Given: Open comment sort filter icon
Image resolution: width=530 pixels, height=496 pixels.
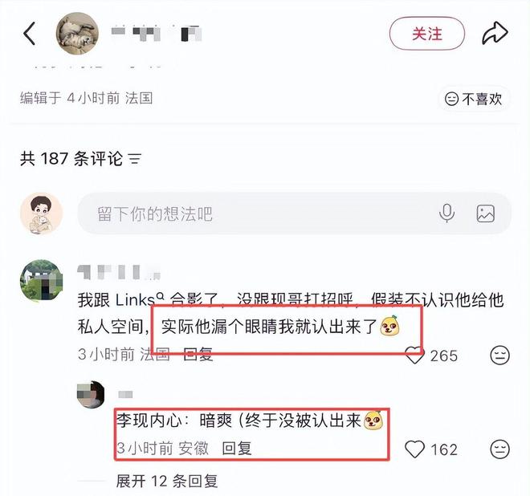Looking at the screenshot, I should 135,159.
